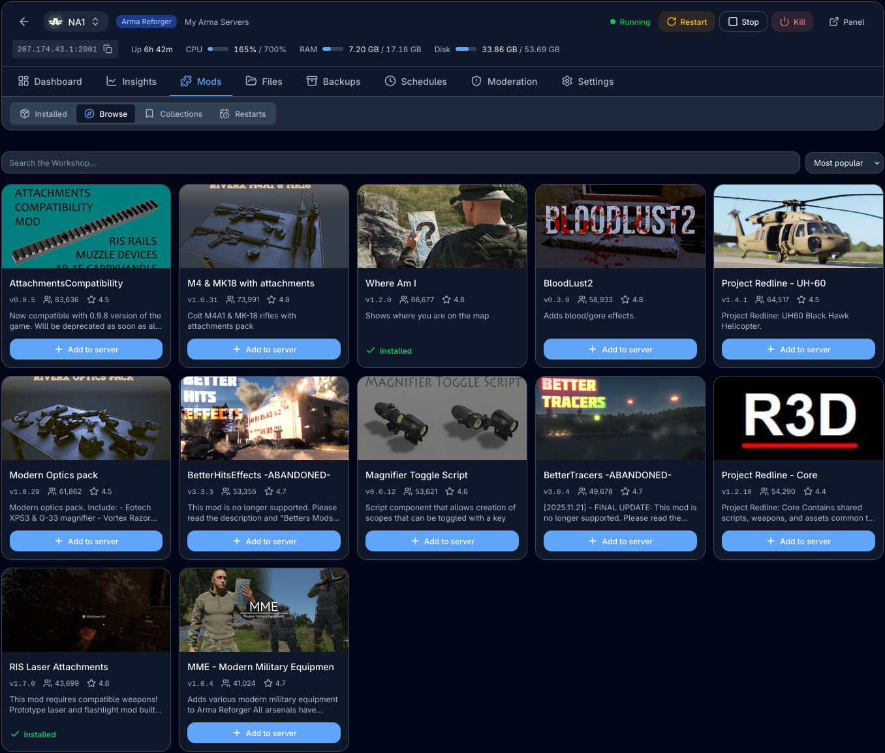Screen dimensions: 885x753
Task: Open the Insights tab
Action: (x=131, y=82)
